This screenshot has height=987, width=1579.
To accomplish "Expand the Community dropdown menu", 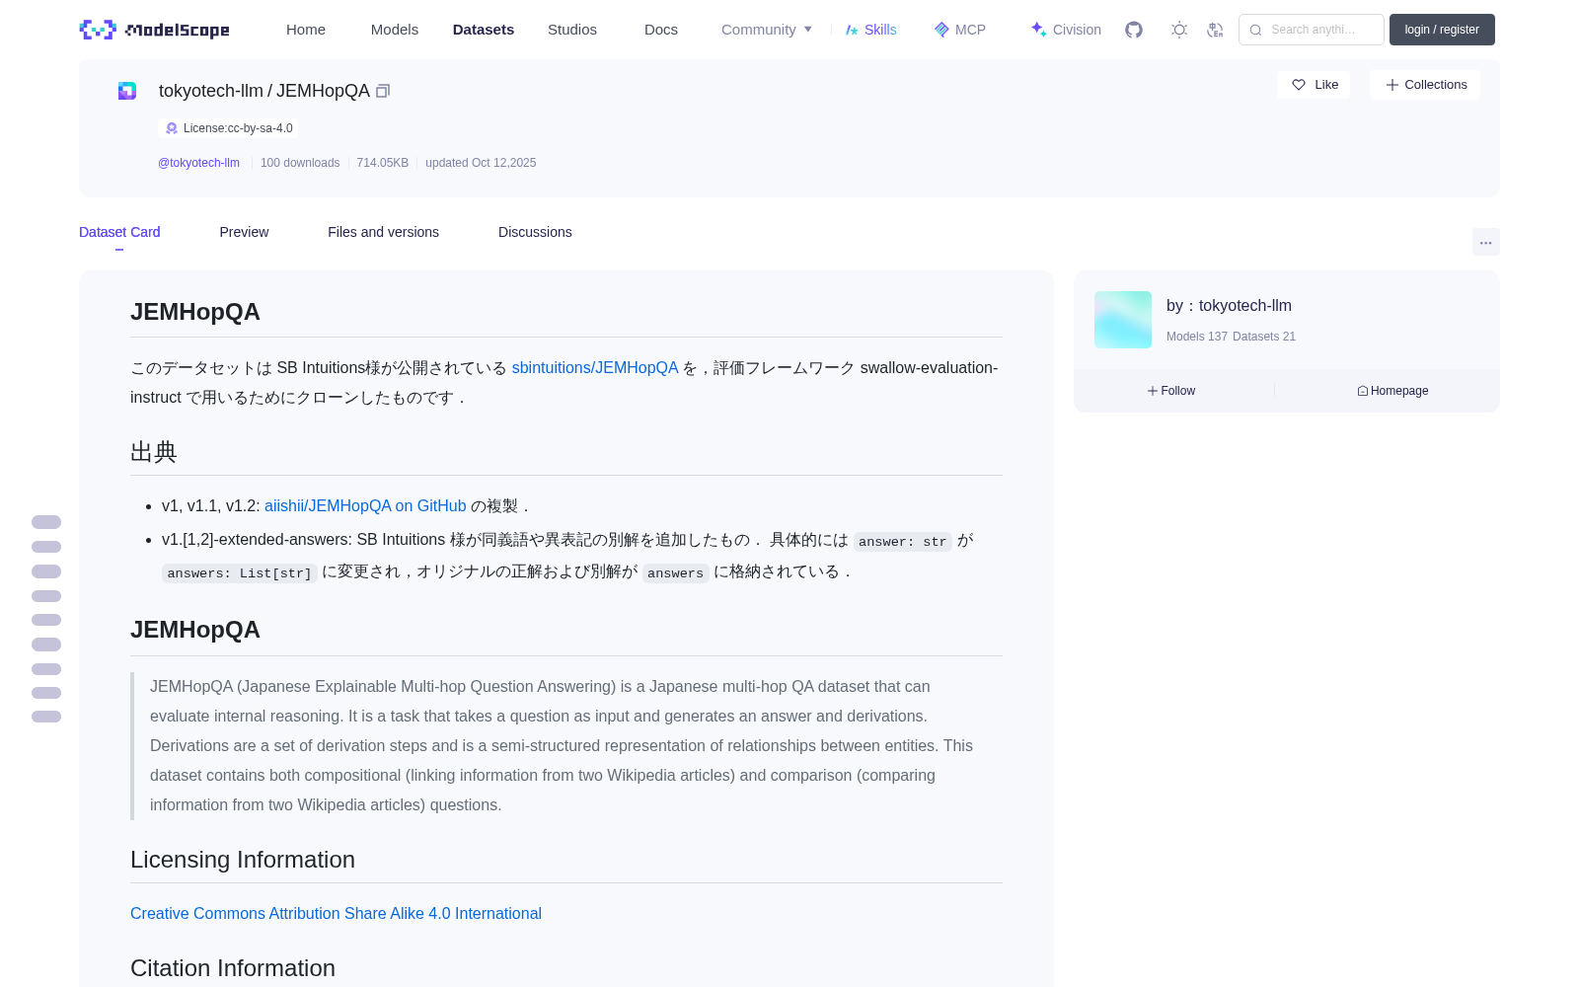I will point(767,30).
